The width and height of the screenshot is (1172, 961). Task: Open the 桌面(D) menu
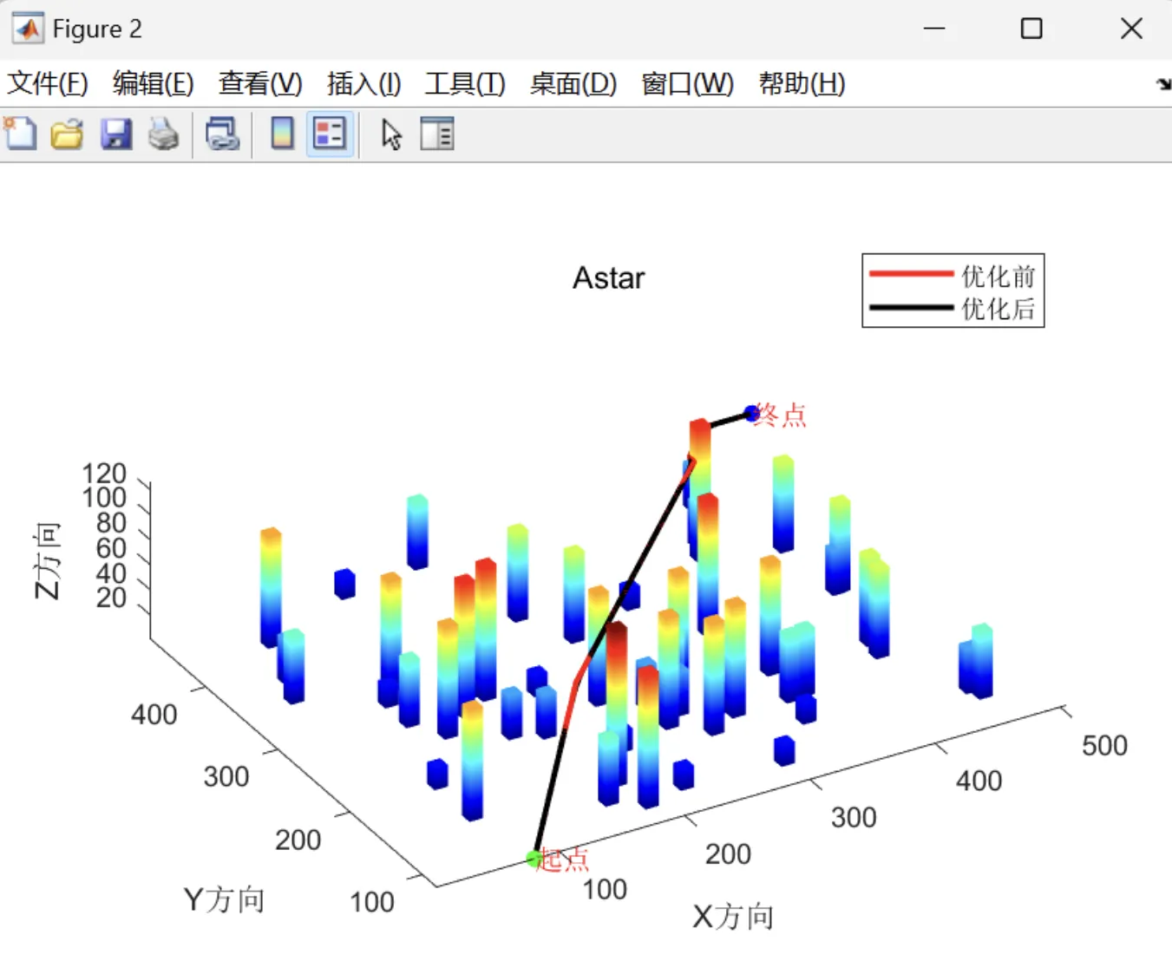pyautogui.click(x=573, y=83)
